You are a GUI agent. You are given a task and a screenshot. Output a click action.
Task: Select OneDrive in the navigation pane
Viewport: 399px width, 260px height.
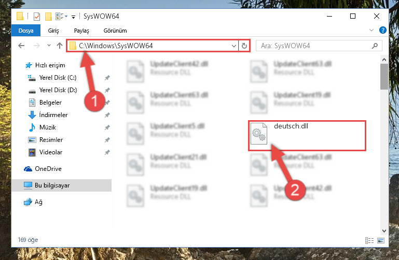(x=48, y=169)
